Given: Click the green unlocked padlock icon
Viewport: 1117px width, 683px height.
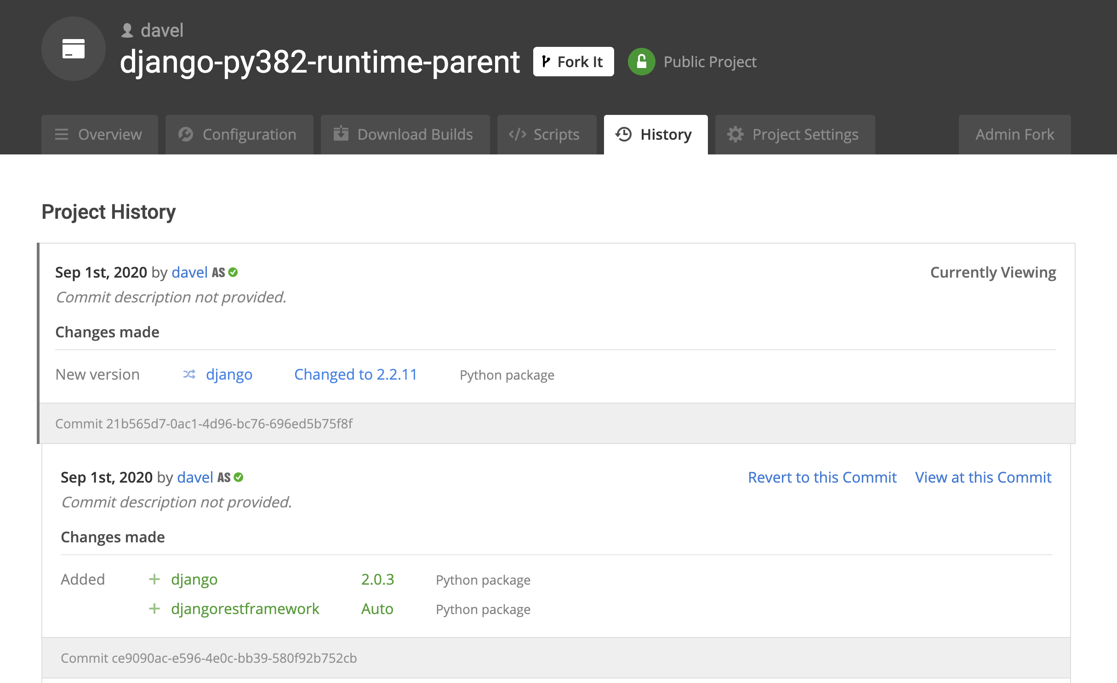Looking at the screenshot, I should click(x=641, y=62).
